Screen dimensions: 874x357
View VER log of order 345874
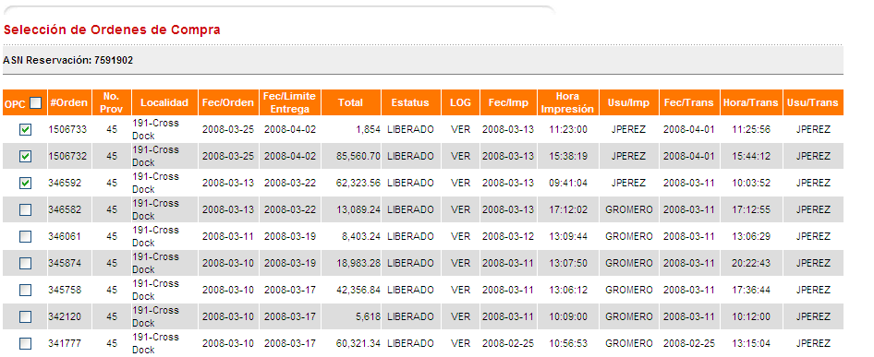coord(460,264)
